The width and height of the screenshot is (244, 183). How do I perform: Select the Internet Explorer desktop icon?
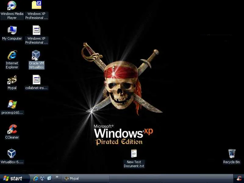click(x=12, y=55)
